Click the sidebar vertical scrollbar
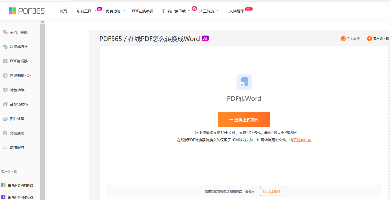Viewport: 391px width, 200px height. coord(42,112)
